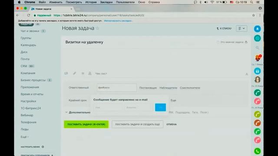Switch to the 'Наблюдатели' field
The width and height of the screenshot is (278, 156).
click(168, 88)
